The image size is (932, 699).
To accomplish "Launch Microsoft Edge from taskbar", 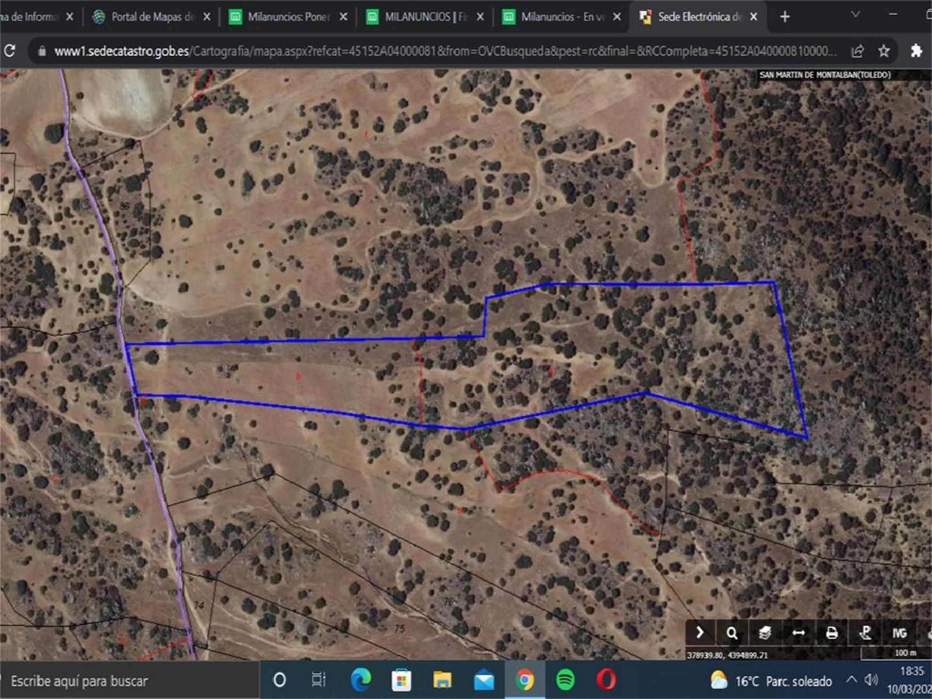I will click(x=361, y=680).
